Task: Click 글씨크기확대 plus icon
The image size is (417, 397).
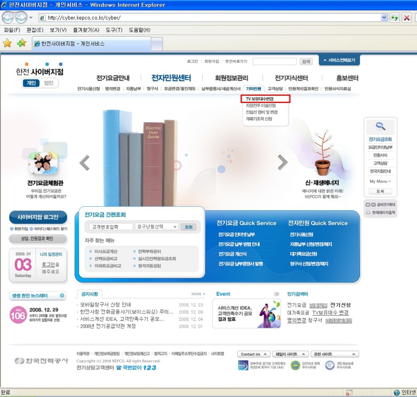Action: coord(368,204)
